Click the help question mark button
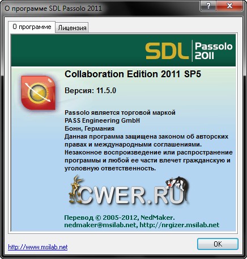The image size is (247, 259). pyautogui.click(x=208, y=6)
